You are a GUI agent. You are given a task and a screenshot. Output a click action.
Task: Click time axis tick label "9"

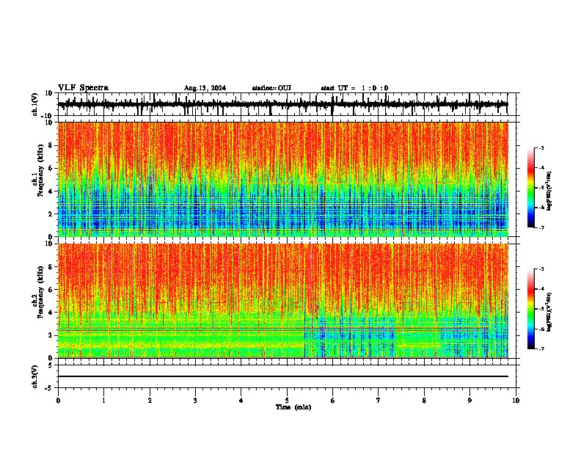469,401
